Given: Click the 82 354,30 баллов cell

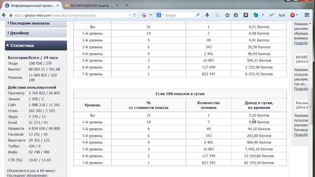Looking at the screenshot, I should tap(259, 163).
